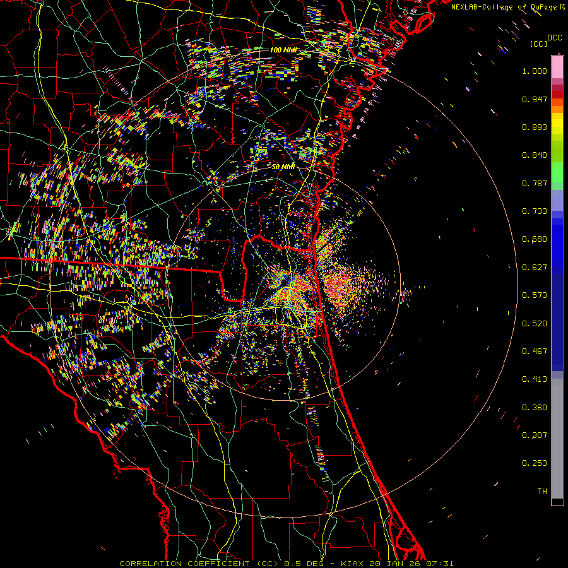Click the [CC] unit label
Screen dimensions: 568x568
click(x=538, y=44)
